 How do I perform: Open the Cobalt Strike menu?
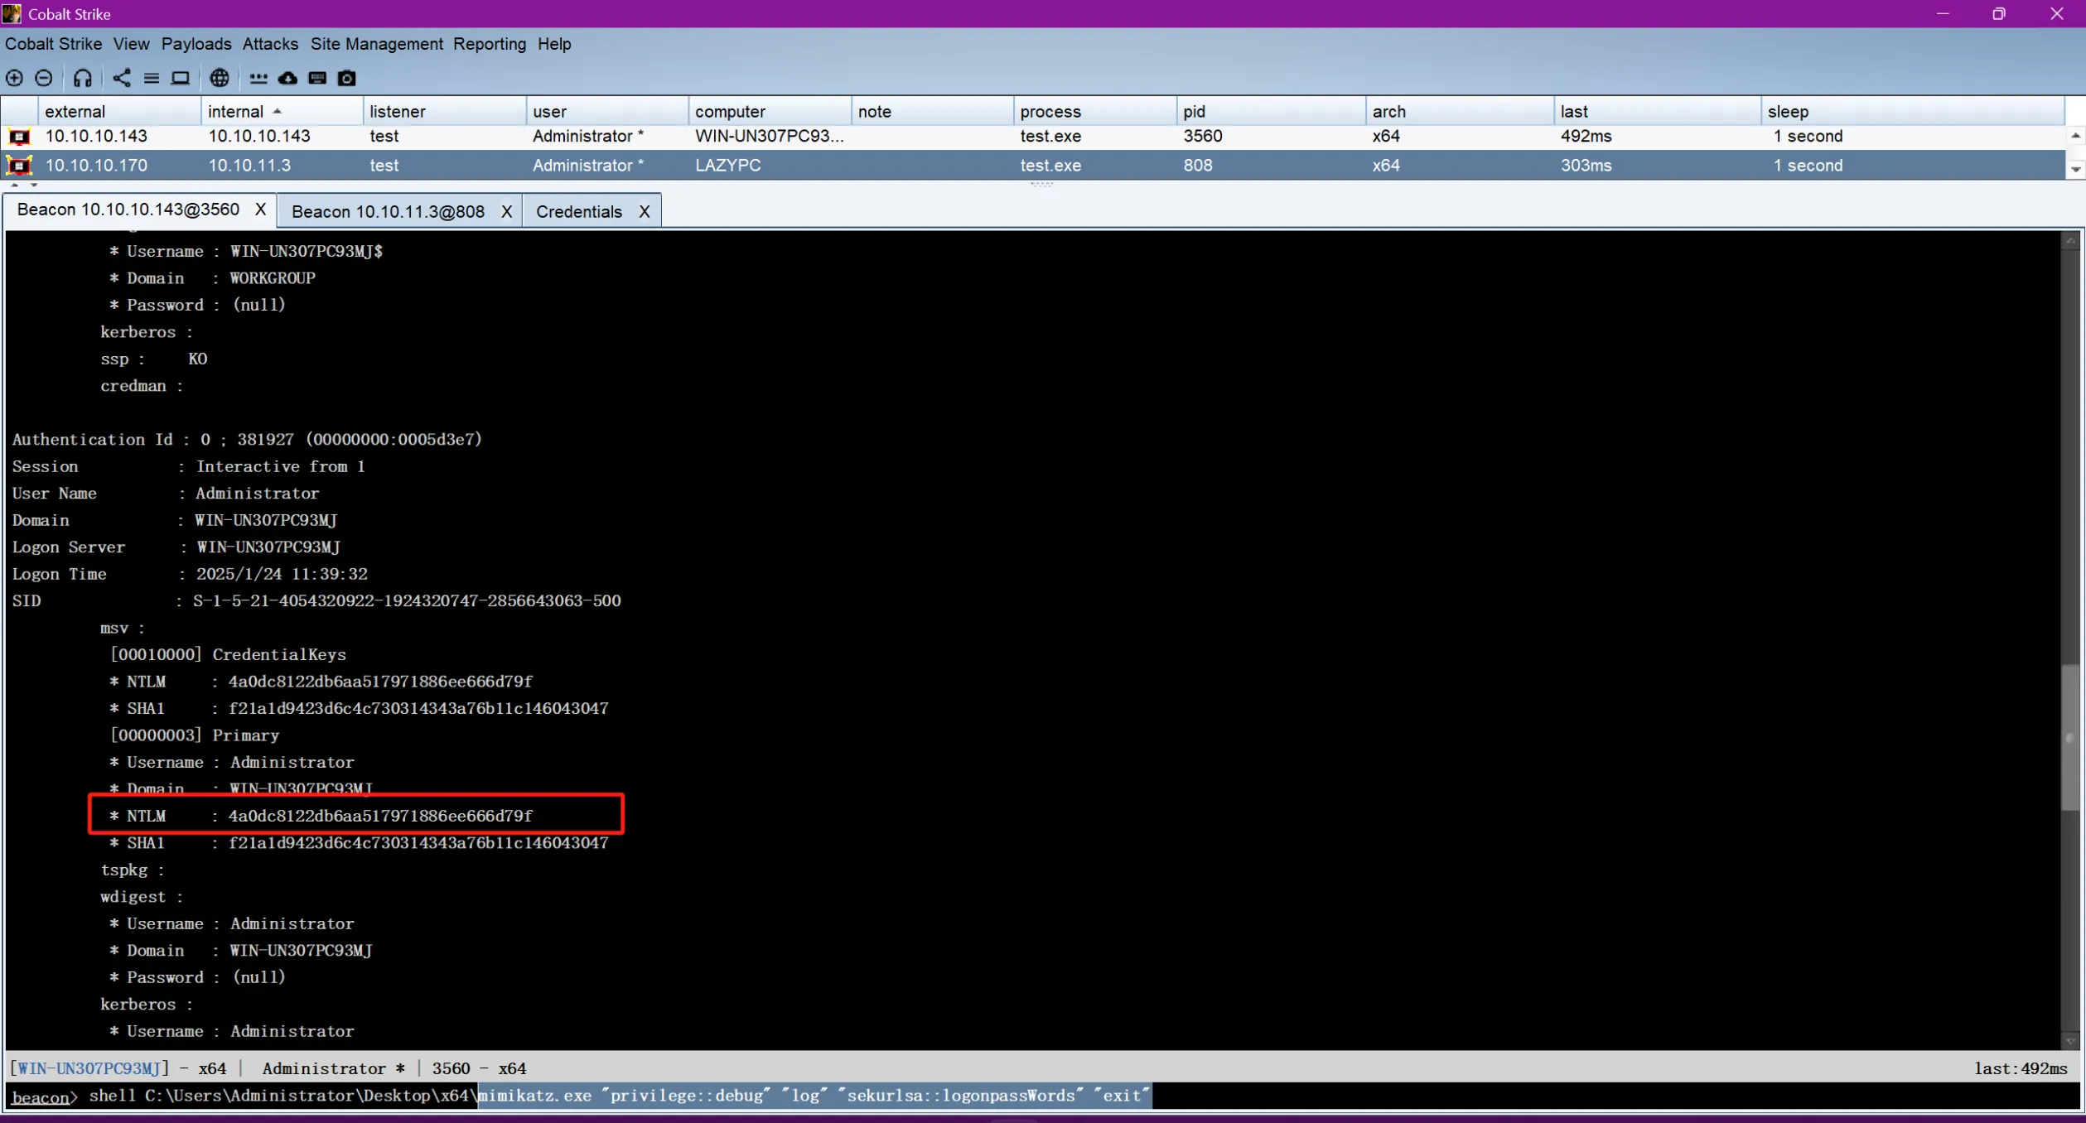pyautogui.click(x=54, y=44)
